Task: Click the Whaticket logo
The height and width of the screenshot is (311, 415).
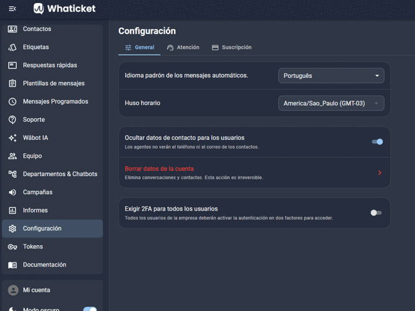Action: [x=64, y=9]
